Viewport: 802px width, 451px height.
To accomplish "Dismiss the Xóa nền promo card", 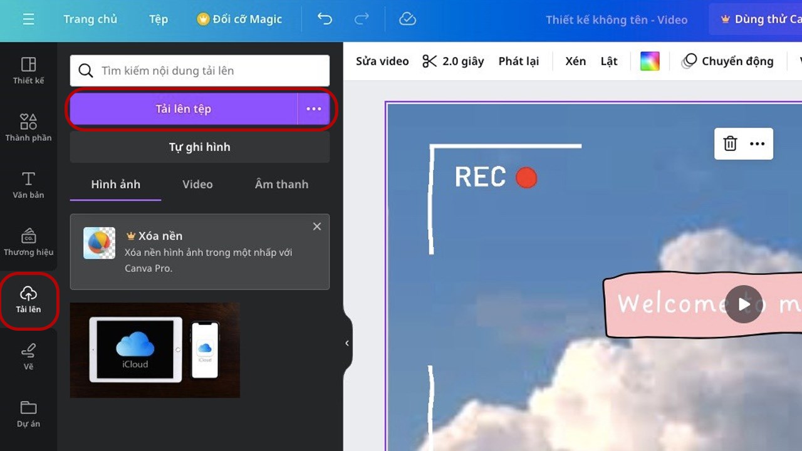I will coord(317,226).
